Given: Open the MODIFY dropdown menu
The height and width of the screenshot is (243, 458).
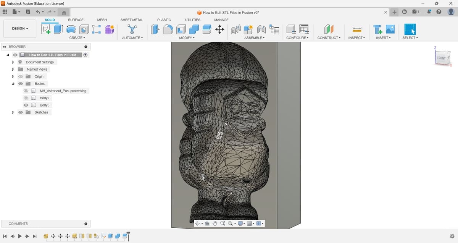Looking at the screenshot, I should (187, 38).
